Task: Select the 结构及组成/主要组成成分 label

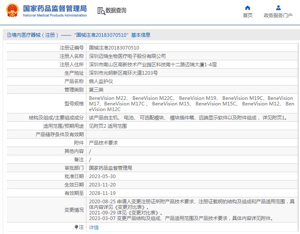Action: tap(56, 118)
